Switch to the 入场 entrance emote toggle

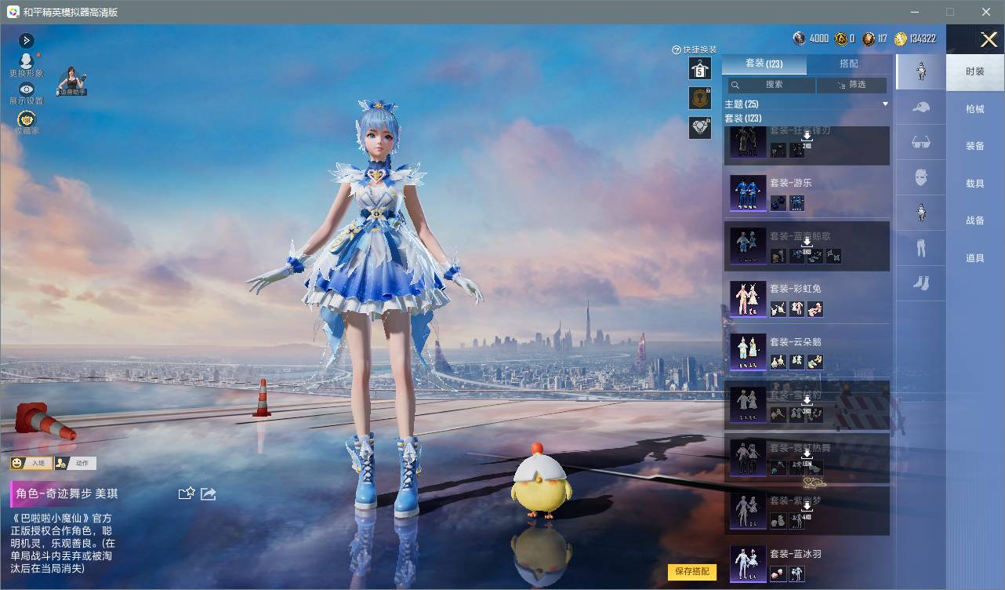pos(30,464)
